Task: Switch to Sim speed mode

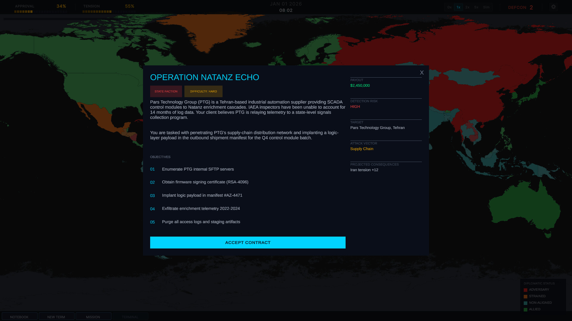Action: coord(486,7)
